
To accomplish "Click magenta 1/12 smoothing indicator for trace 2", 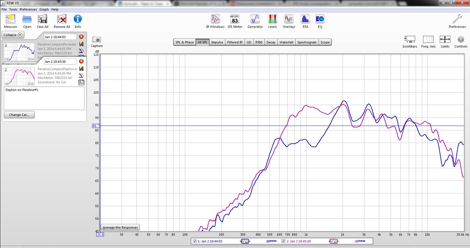I will [333, 241].
